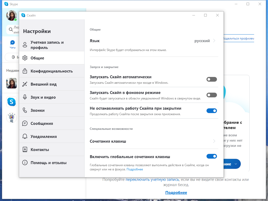Select the Звонки phone icon

pos(25,110)
